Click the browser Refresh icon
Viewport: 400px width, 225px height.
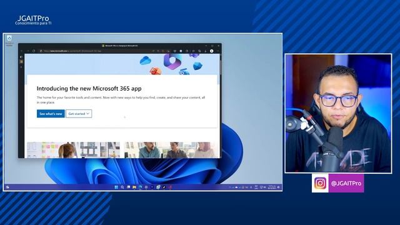[34, 51]
